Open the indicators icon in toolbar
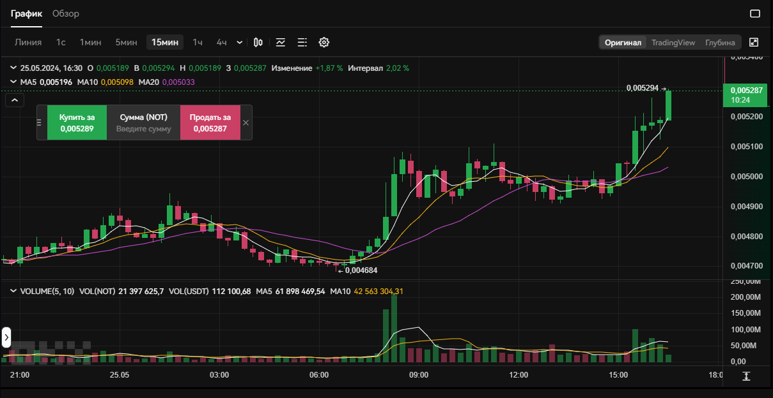Image resolution: width=773 pixels, height=398 pixels. pos(281,42)
